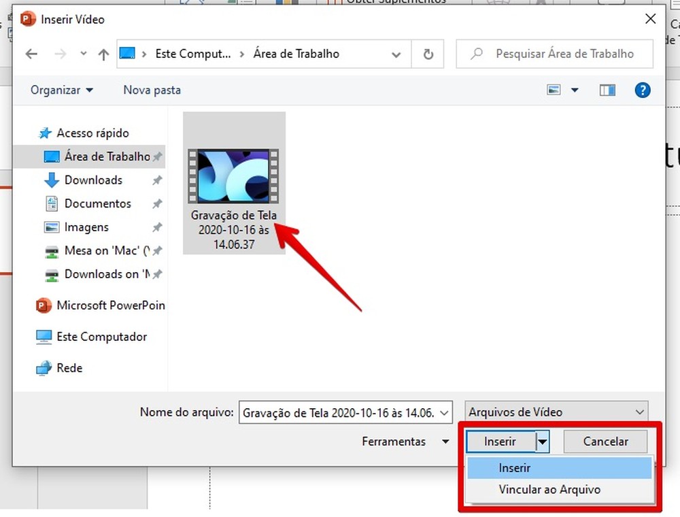Go back with the navigation arrow

click(31, 54)
